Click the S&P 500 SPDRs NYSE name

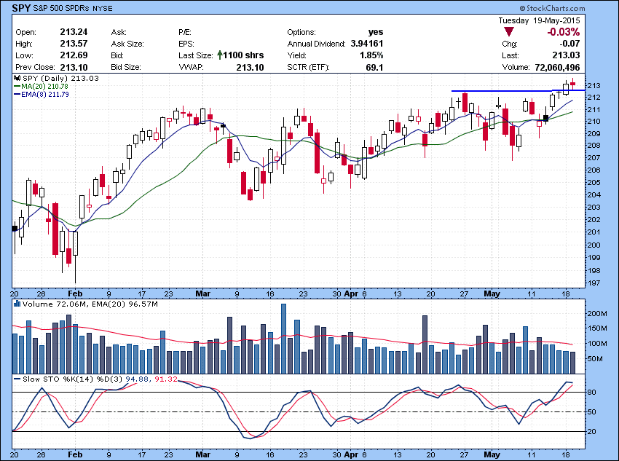click(x=73, y=8)
